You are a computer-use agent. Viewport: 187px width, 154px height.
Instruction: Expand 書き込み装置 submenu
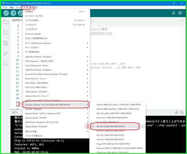point(56,131)
